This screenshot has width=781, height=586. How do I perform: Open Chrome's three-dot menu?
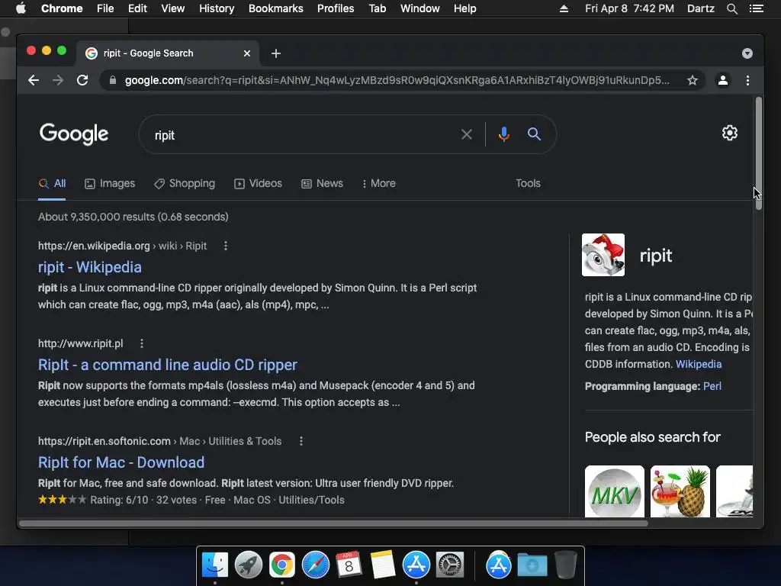coord(747,80)
